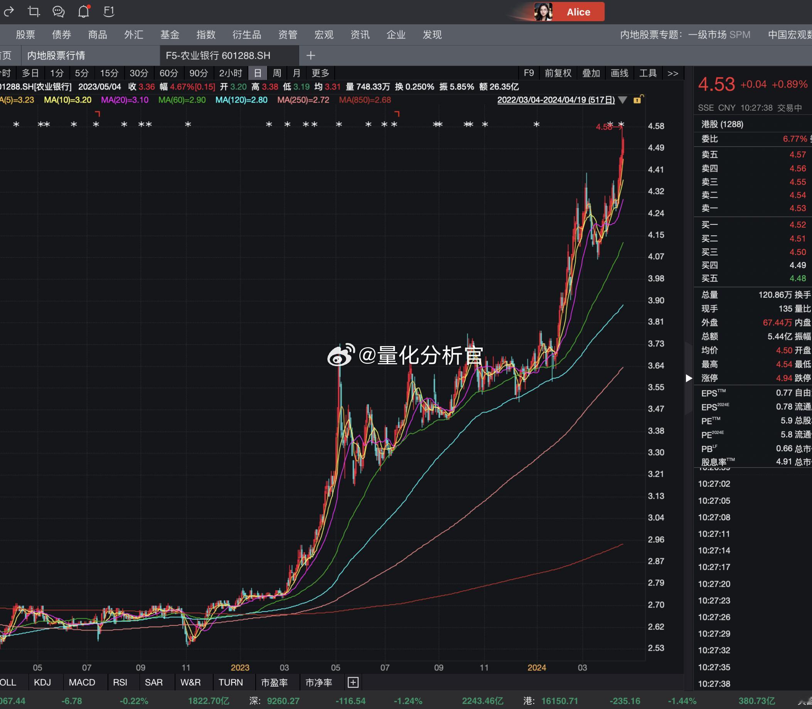Switch chart to 60分 period
The image size is (812, 709).
pyautogui.click(x=169, y=73)
